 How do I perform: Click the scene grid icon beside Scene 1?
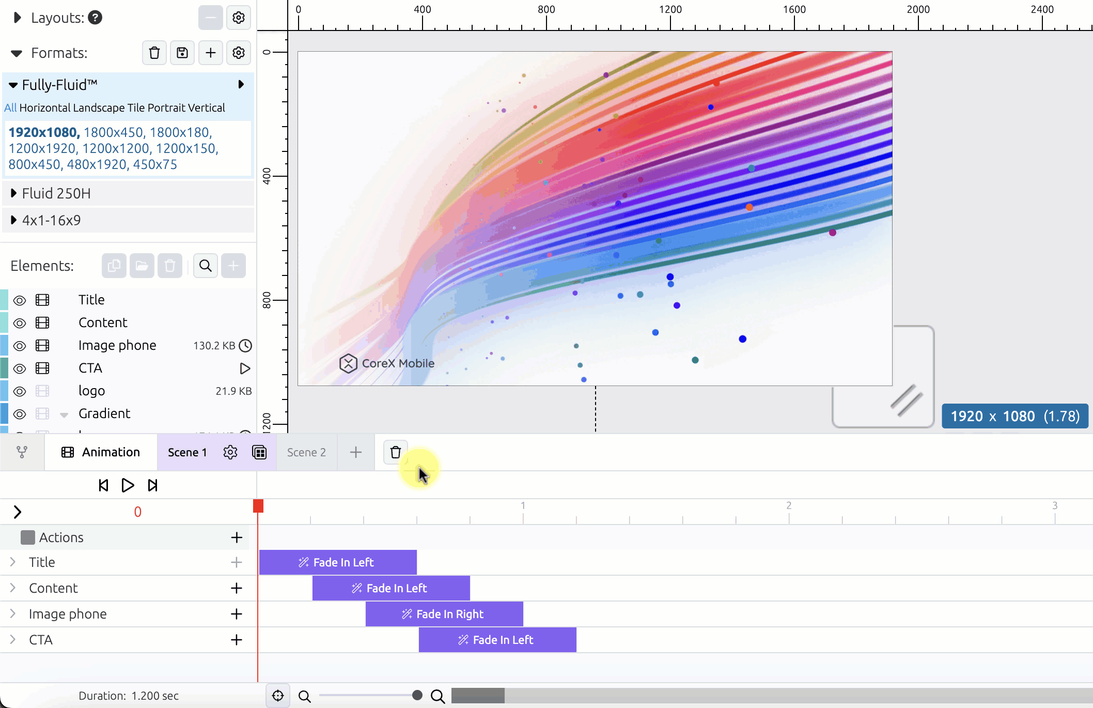(x=259, y=452)
